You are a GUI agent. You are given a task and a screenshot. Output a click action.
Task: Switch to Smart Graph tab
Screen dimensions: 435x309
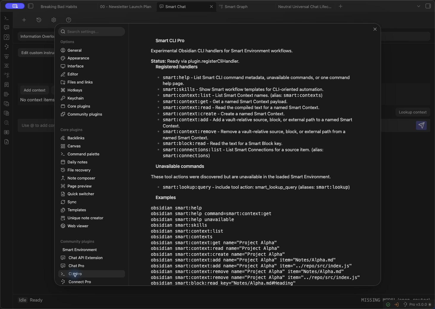pos(236,7)
